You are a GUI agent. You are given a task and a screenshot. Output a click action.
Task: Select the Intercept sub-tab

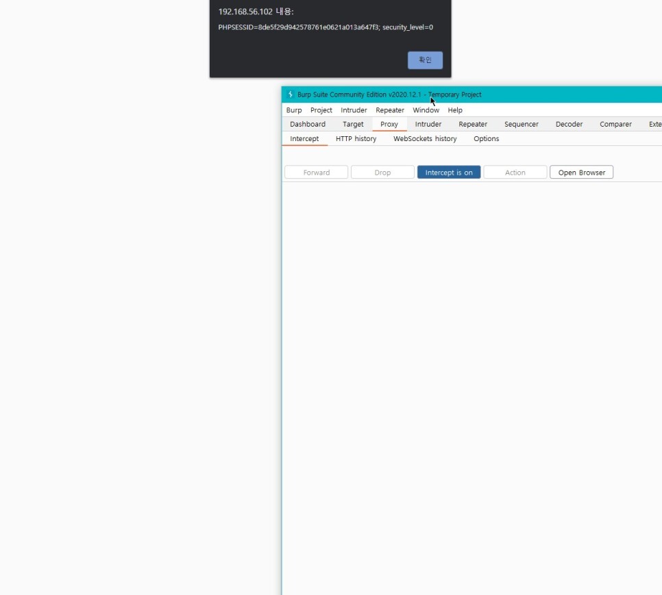pos(304,139)
